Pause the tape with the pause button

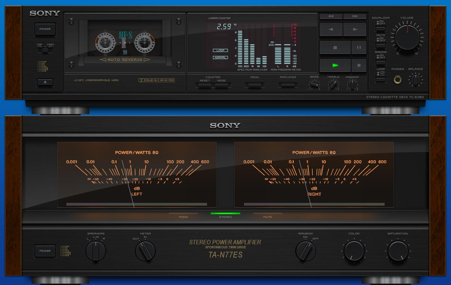point(359,47)
